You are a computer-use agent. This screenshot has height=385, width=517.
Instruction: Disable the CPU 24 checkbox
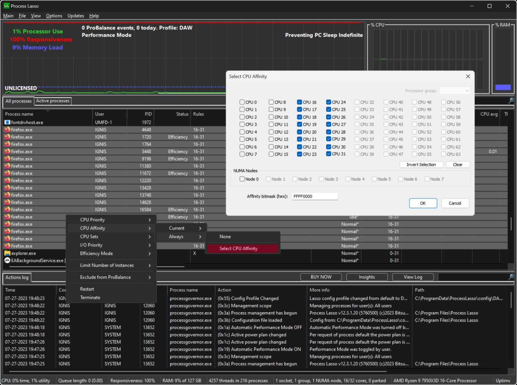[x=329, y=102]
